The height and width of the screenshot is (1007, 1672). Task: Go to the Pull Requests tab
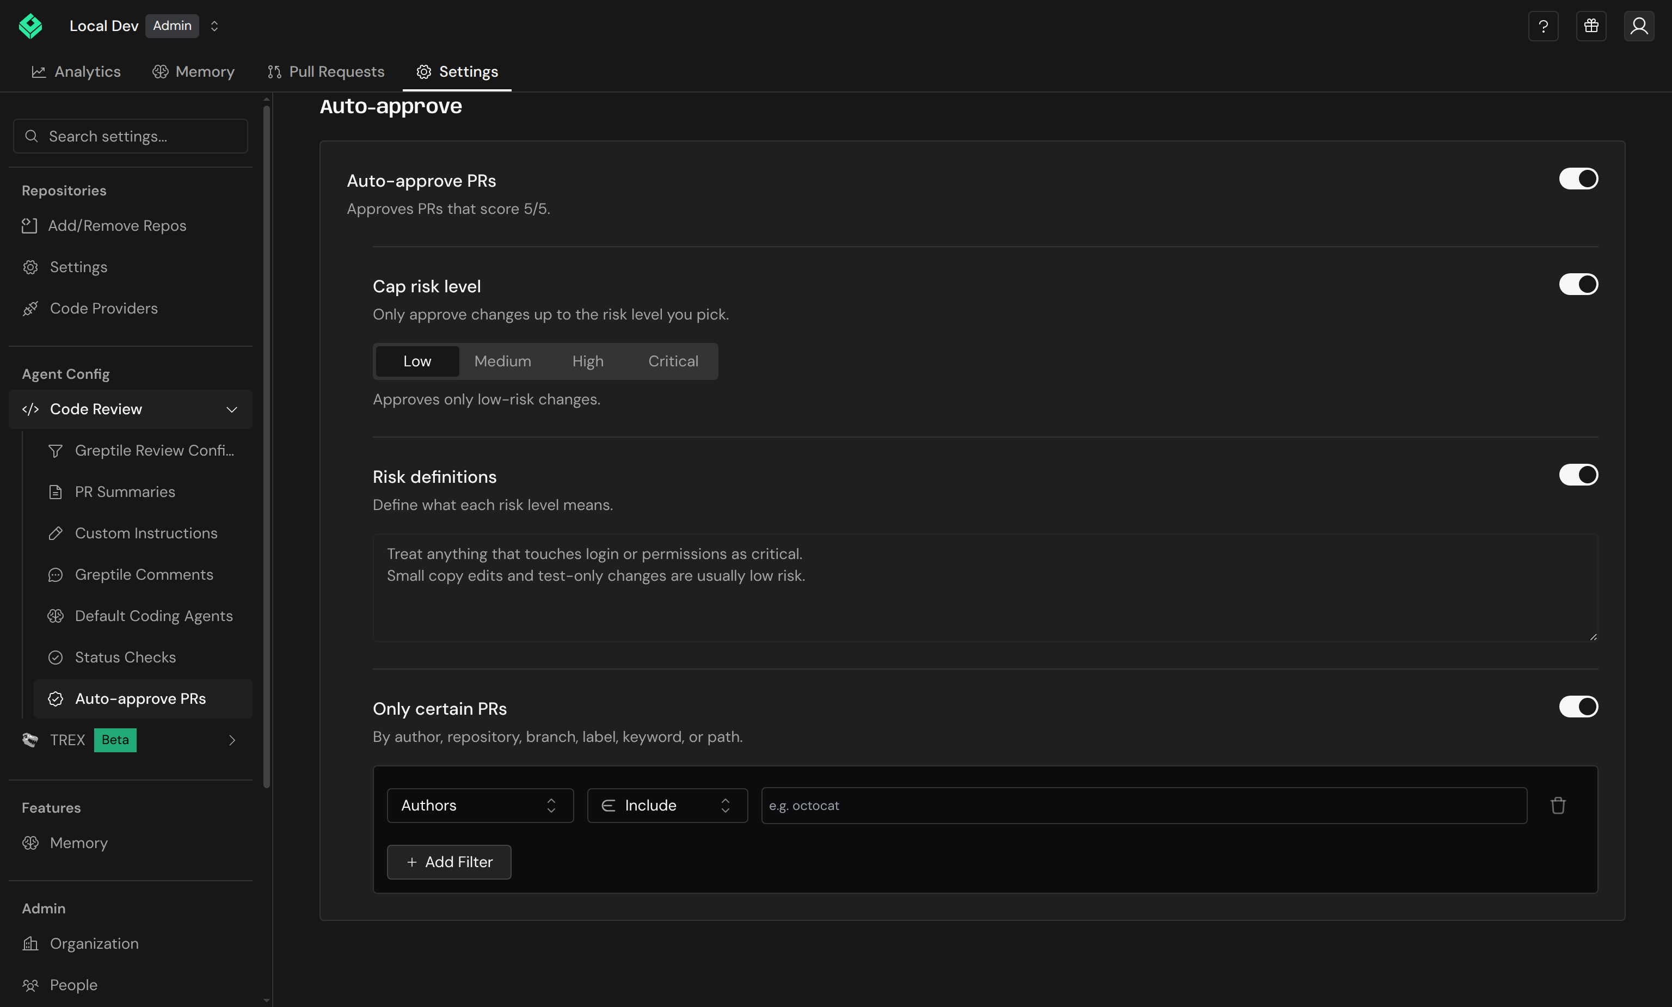(325, 71)
